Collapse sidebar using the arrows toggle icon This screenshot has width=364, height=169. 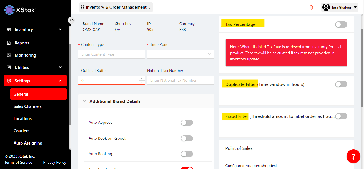(71, 20)
